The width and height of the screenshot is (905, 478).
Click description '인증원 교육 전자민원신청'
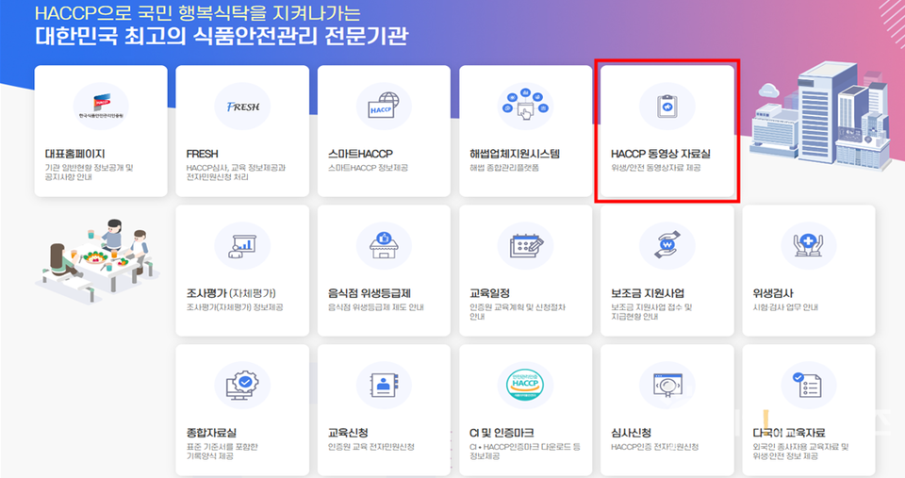[x=371, y=447]
